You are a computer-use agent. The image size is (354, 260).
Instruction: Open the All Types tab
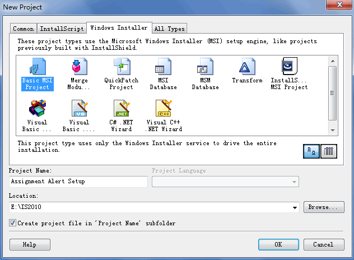click(170, 29)
